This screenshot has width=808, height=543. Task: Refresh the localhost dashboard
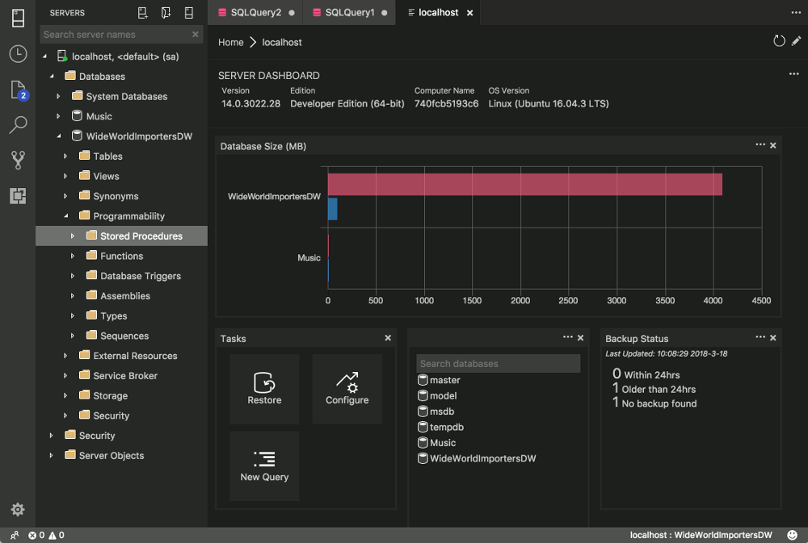779,41
